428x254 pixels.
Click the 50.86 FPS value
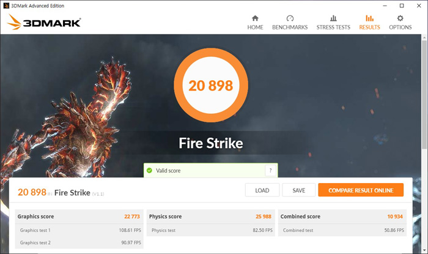394,230
